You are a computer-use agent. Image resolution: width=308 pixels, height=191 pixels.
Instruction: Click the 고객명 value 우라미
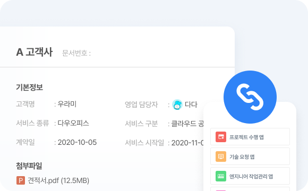(x=67, y=104)
